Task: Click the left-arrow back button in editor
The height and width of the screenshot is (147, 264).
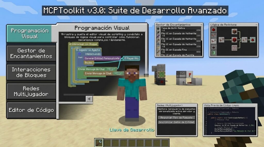Action: tap(89, 99)
